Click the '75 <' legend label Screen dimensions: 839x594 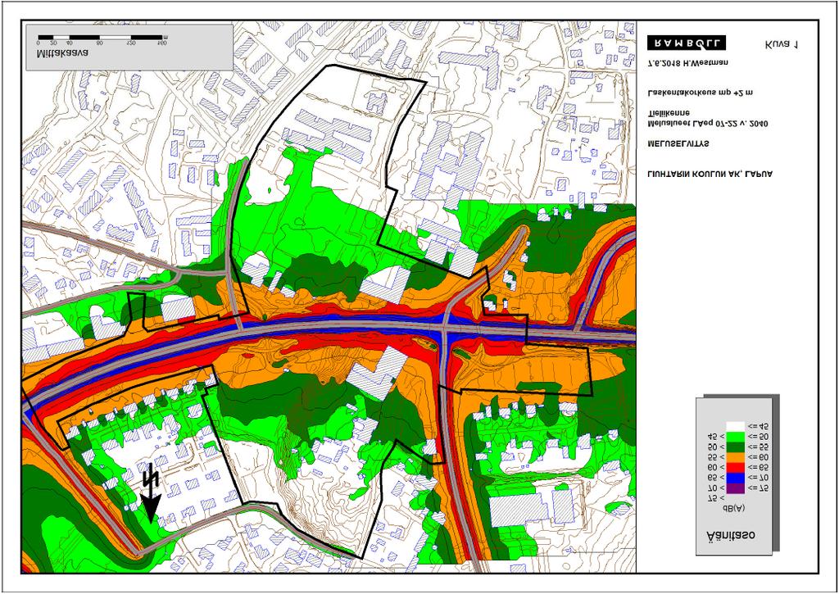click(716, 498)
